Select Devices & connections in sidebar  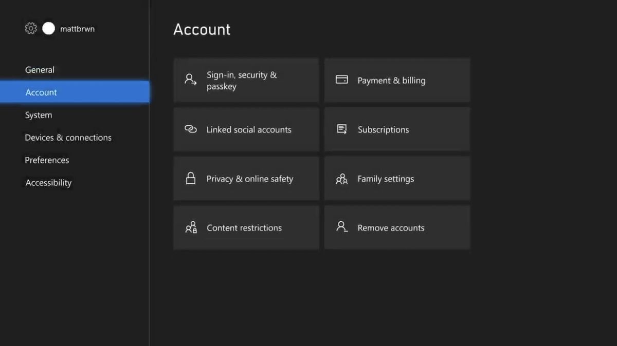click(x=68, y=137)
